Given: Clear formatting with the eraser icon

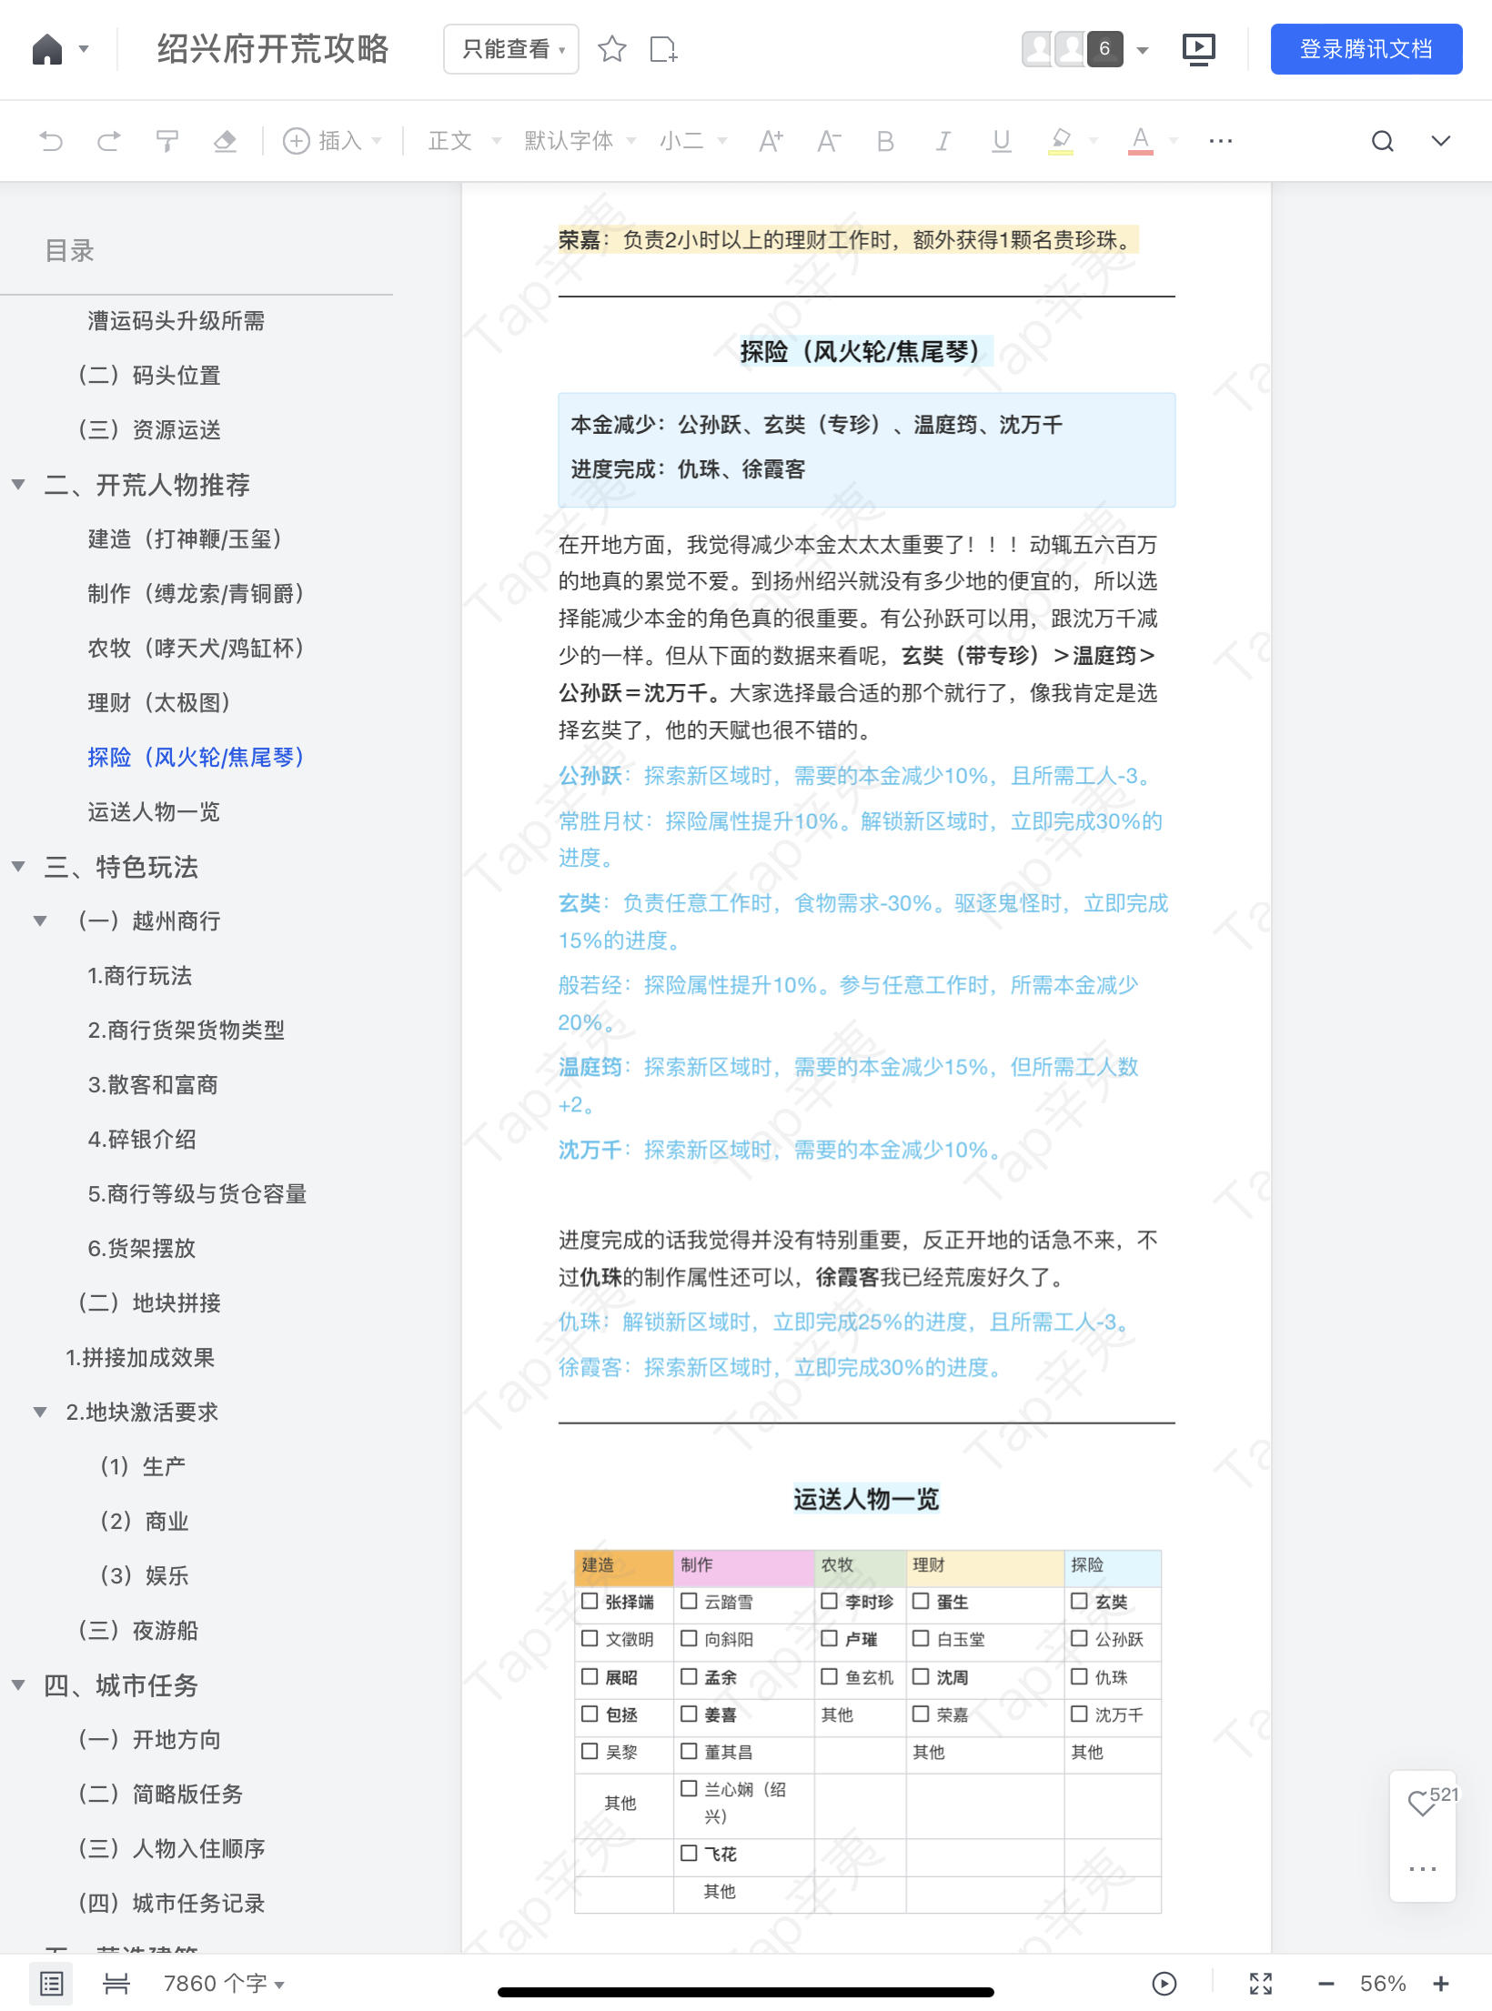Looking at the screenshot, I should click(x=225, y=141).
